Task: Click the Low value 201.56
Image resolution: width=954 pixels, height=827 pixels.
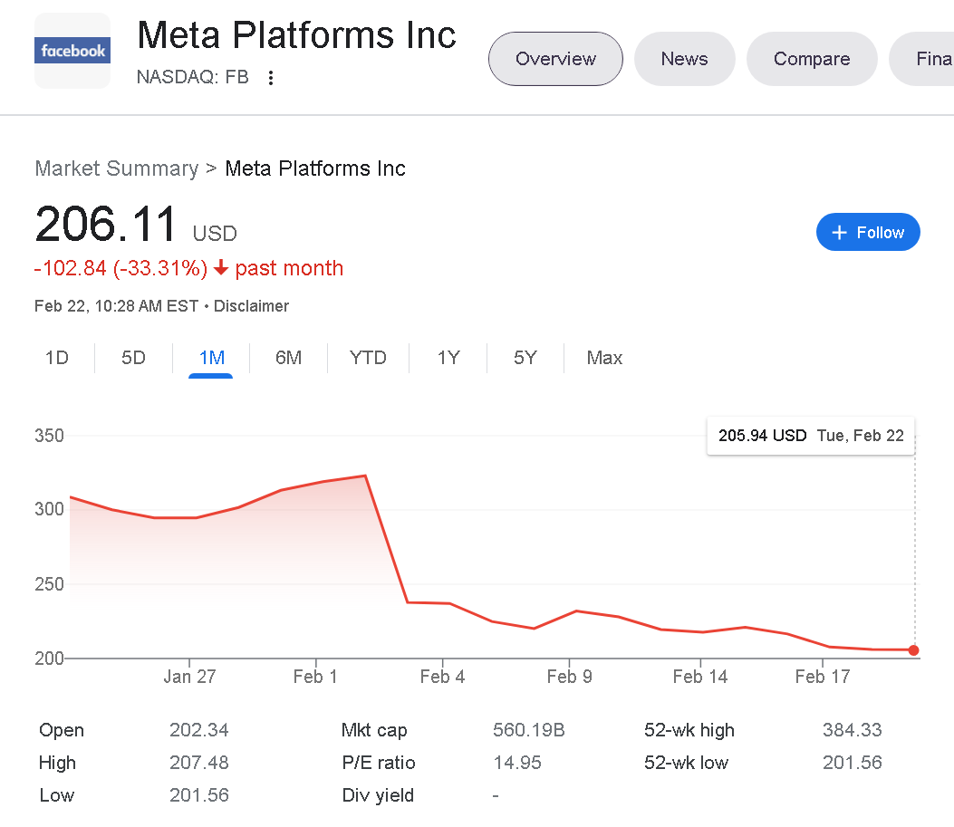Action: click(x=199, y=795)
